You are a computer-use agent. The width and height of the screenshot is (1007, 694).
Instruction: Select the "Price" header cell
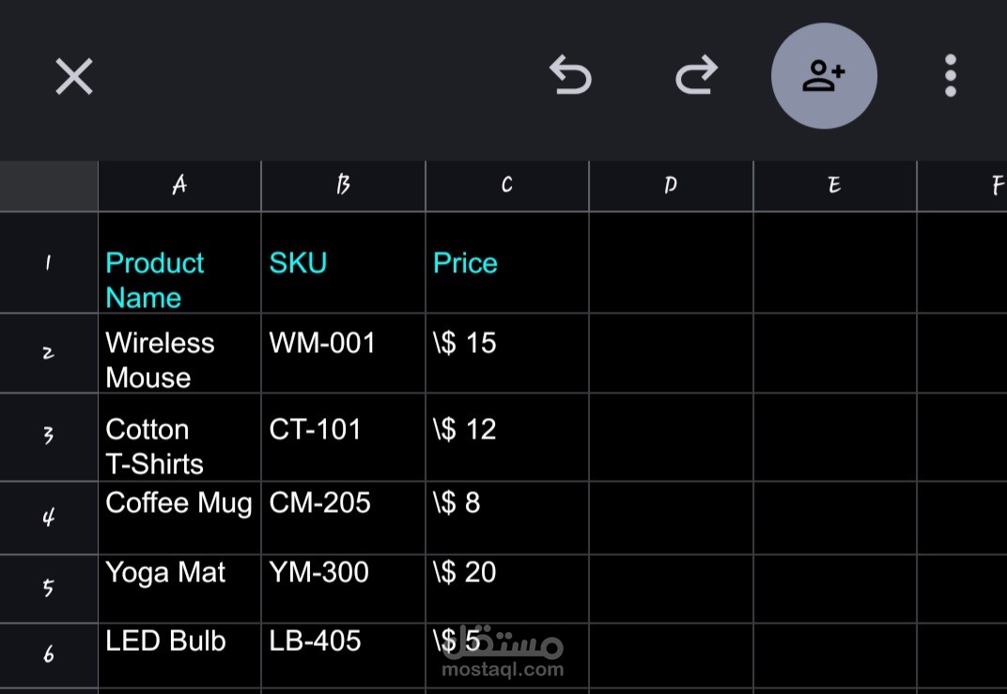pos(507,263)
